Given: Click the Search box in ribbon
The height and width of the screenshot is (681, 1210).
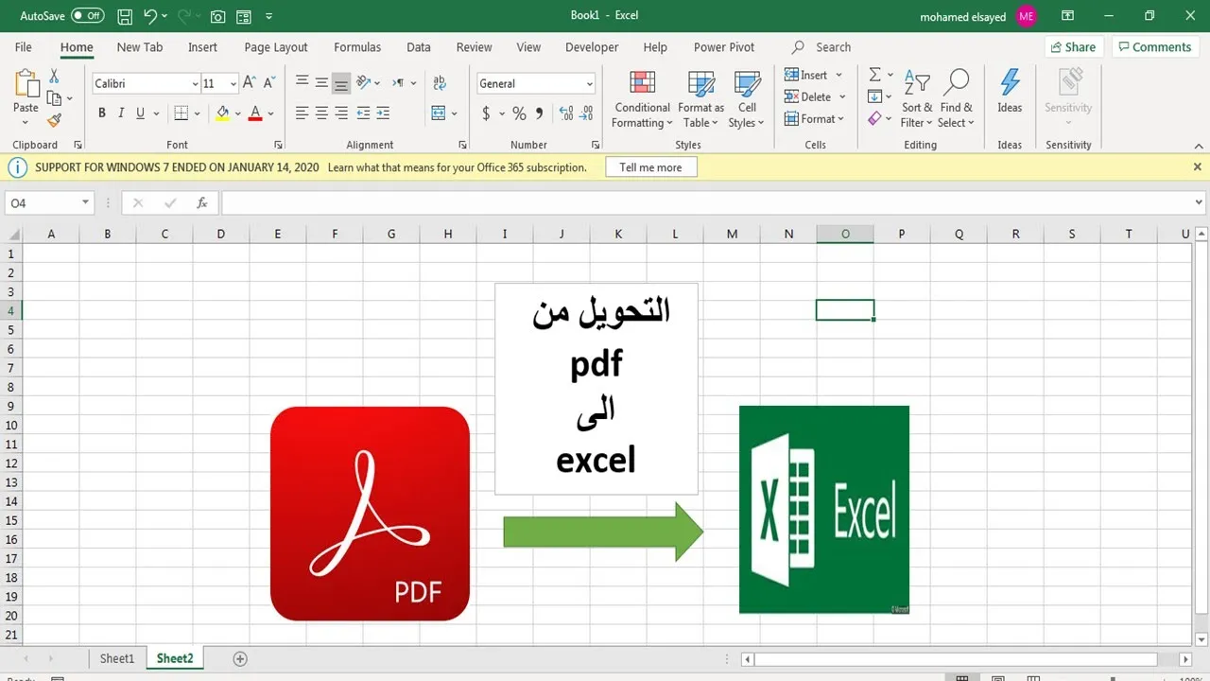Looking at the screenshot, I should click(x=822, y=46).
